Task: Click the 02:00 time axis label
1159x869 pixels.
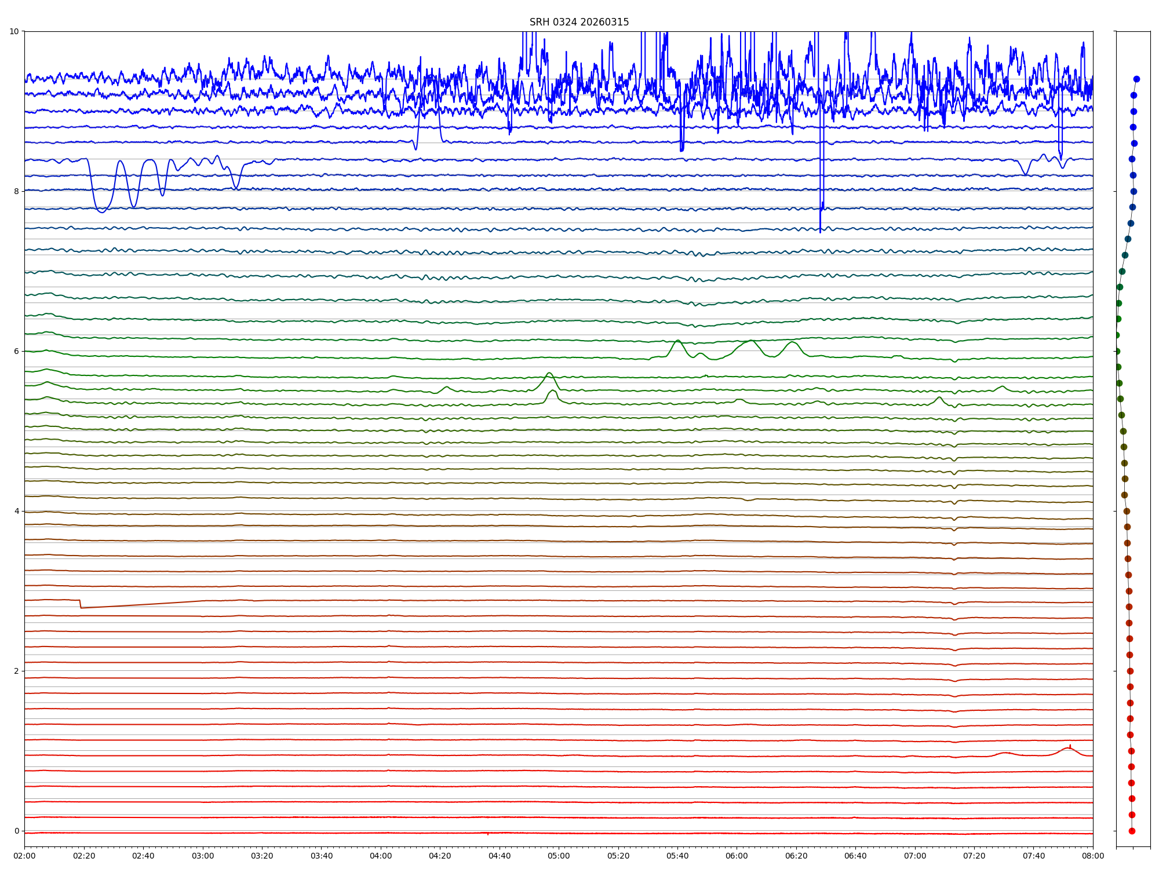Action: coord(24,856)
